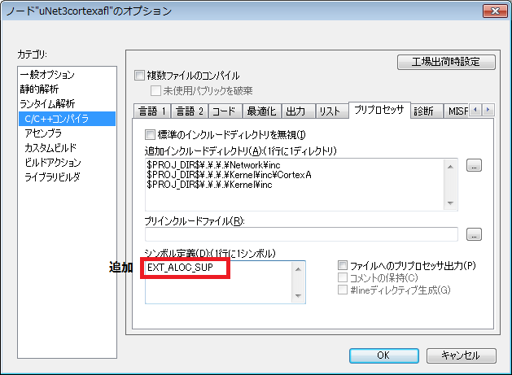
Task: Close the options dialog window
Action: [x=491, y=11]
